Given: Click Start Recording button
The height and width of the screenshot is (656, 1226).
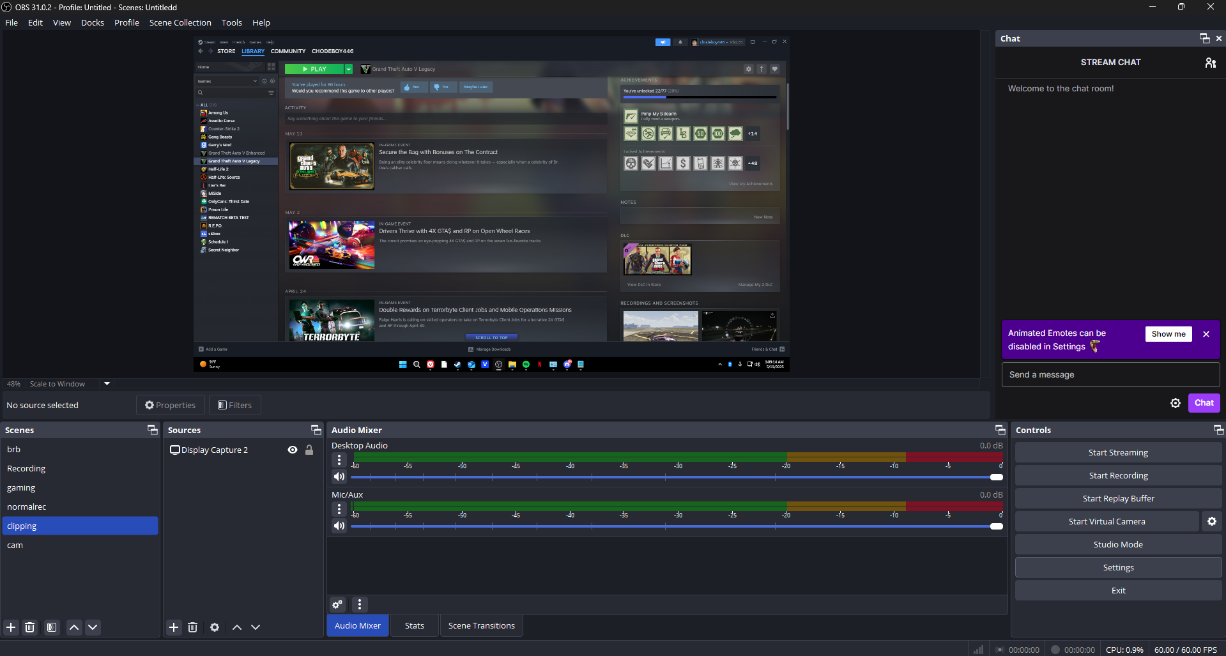Looking at the screenshot, I should (x=1118, y=475).
